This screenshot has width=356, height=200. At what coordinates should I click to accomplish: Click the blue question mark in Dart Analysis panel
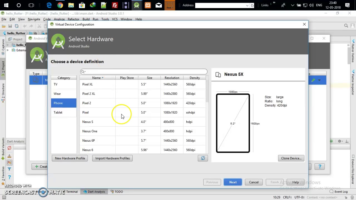point(9,177)
